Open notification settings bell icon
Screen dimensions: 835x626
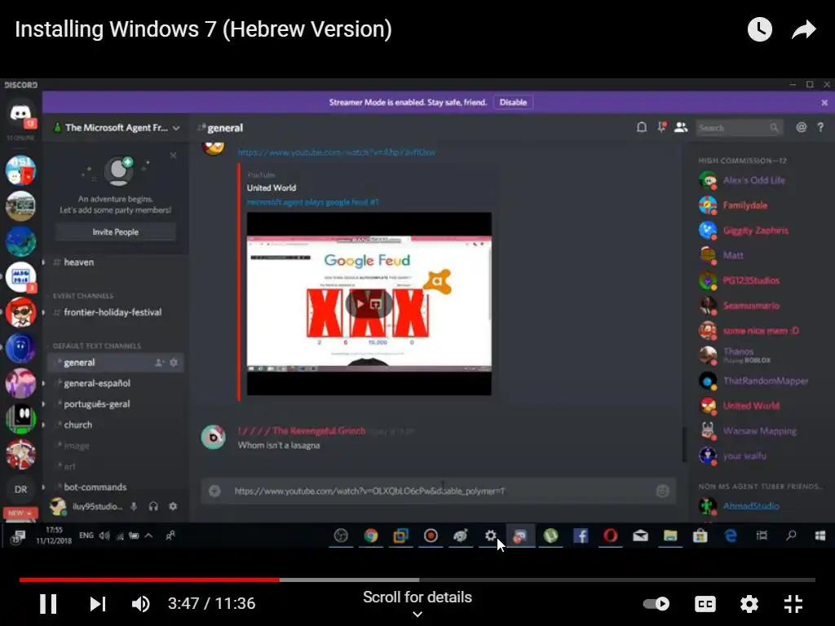(642, 127)
